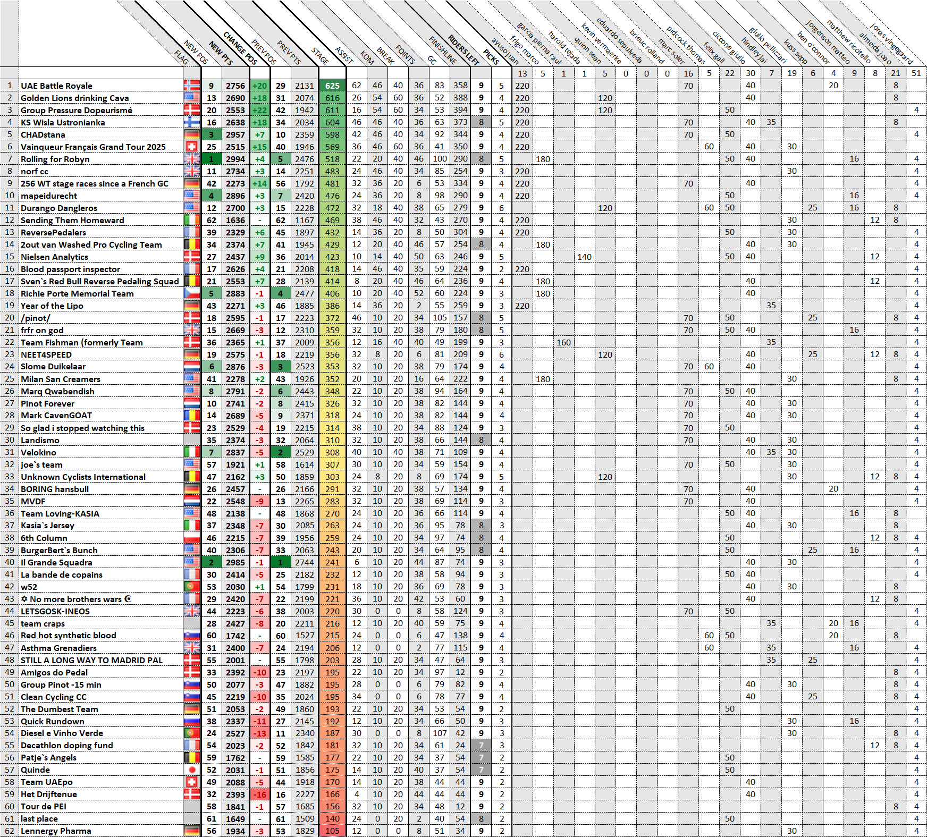
Task: Select the flag in Diesel e Vinho Verde row
Action: [192, 733]
